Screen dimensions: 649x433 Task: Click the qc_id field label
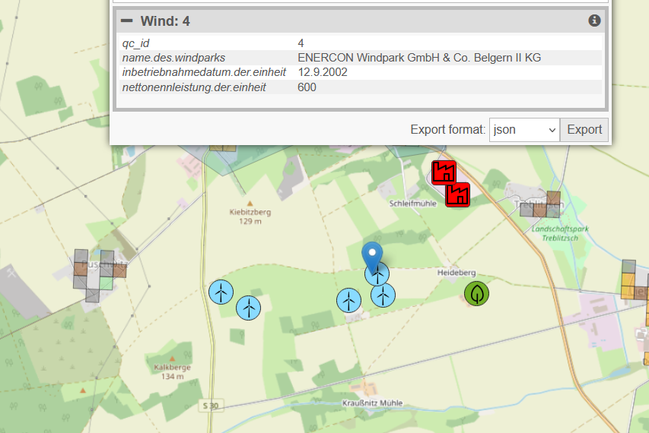click(x=135, y=43)
